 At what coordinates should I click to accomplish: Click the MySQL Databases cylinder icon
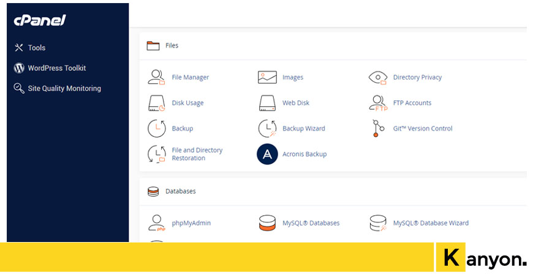267,223
